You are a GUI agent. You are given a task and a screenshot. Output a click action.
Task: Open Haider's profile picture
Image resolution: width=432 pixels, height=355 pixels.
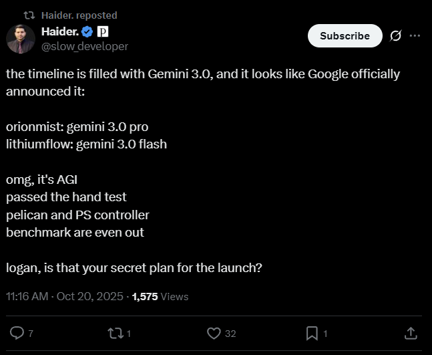[21, 39]
